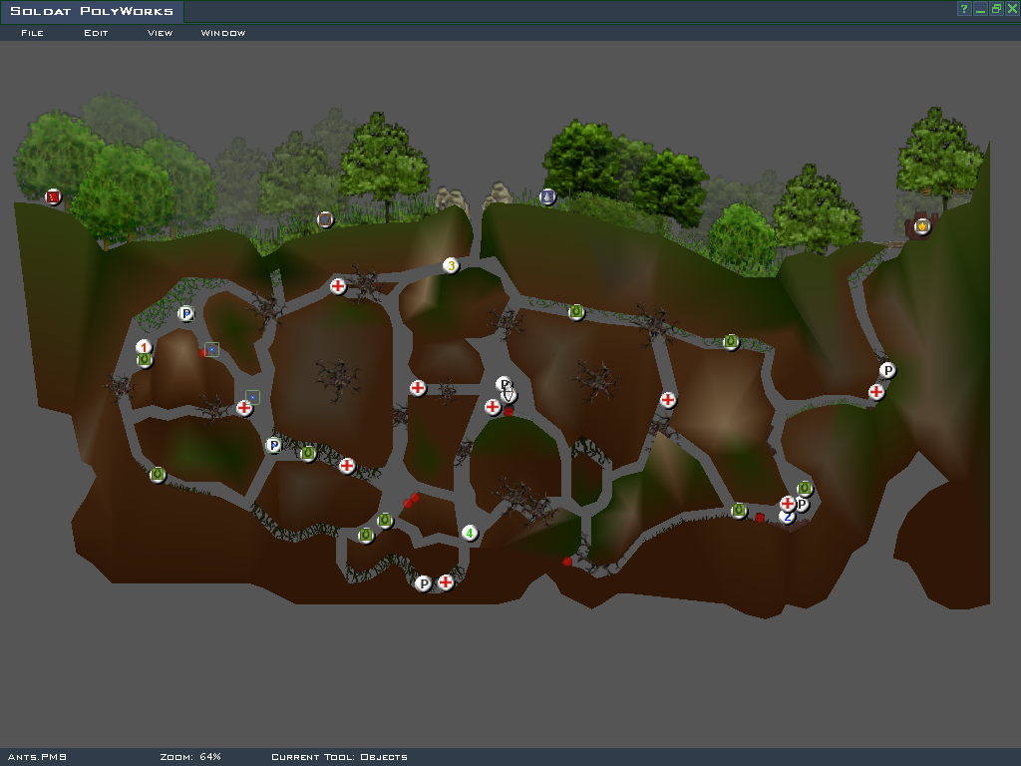This screenshot has width=1021, height=766.
Task: Click the Current Tool: Objects status text
Action: [339, 757]
